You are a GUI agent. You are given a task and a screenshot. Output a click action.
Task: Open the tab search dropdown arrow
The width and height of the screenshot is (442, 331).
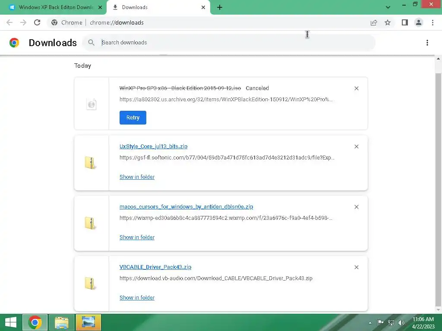coord(388,7)
